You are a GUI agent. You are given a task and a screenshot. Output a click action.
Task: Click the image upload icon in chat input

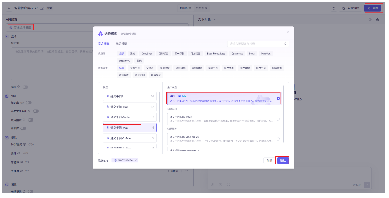[221, 185]
